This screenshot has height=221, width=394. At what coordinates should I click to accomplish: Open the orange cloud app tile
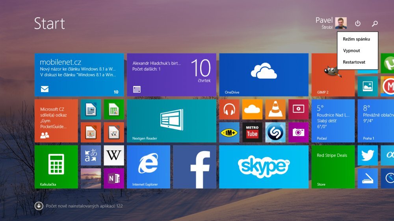click(x=252, y=109)
